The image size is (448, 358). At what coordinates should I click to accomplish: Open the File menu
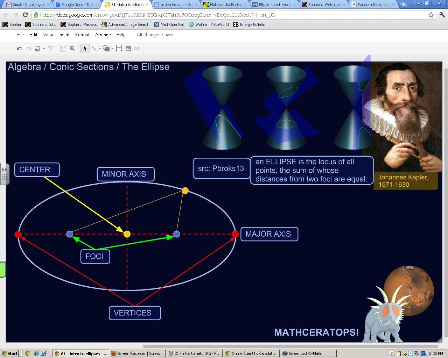coord(20,35)
